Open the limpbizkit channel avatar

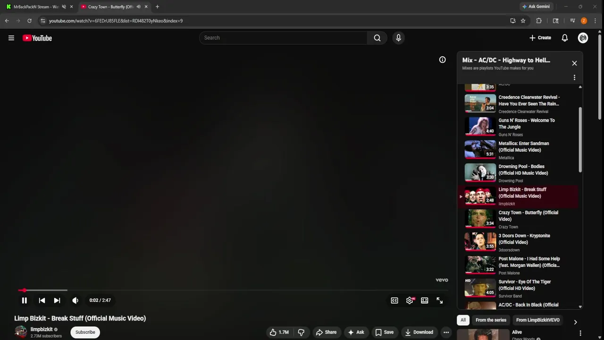pos(20,332)
